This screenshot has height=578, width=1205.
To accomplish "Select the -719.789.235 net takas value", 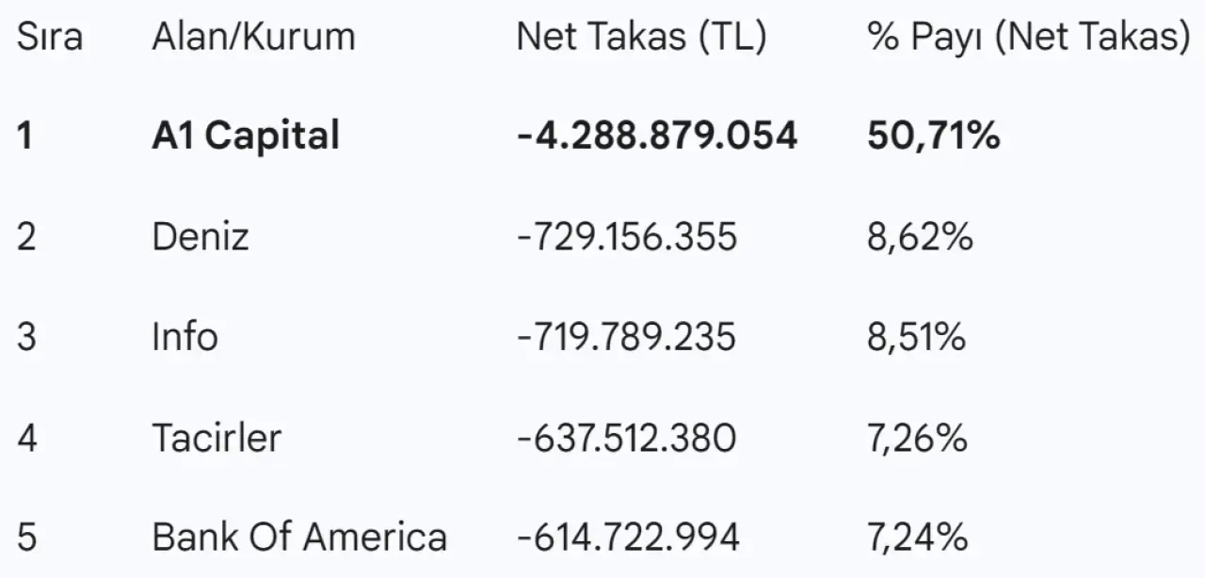I will 627,336.
